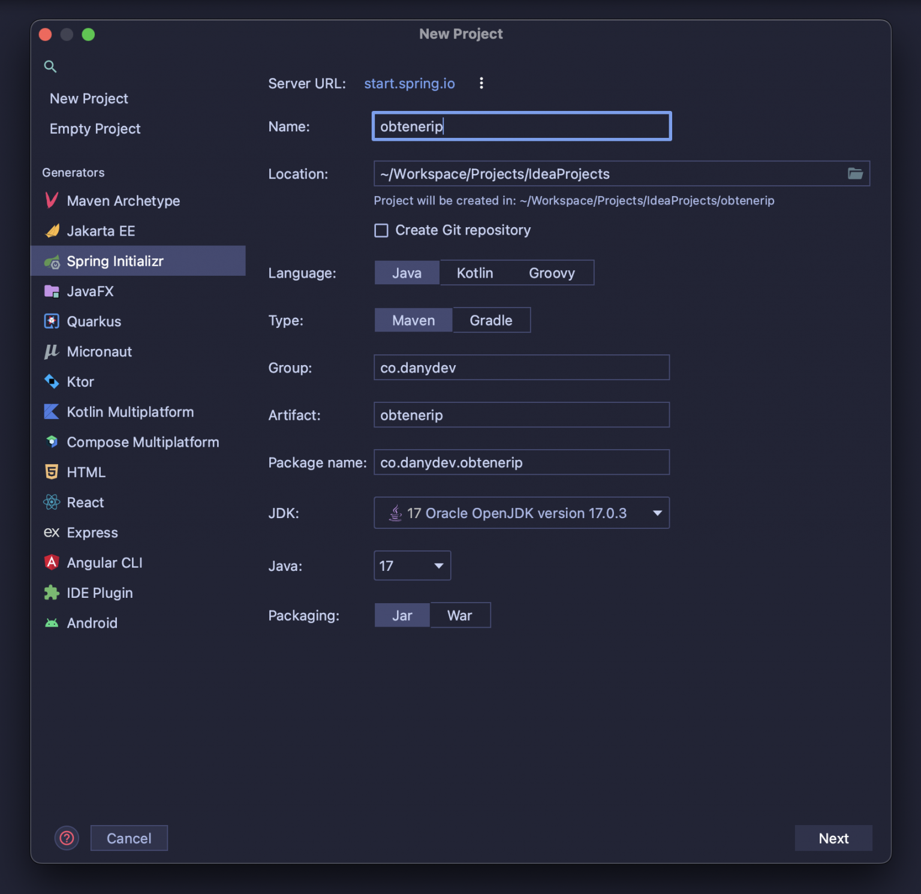Select the Quarkus generator
The width and height of the screenshot is (921, 894).
[x=94, y=321]
